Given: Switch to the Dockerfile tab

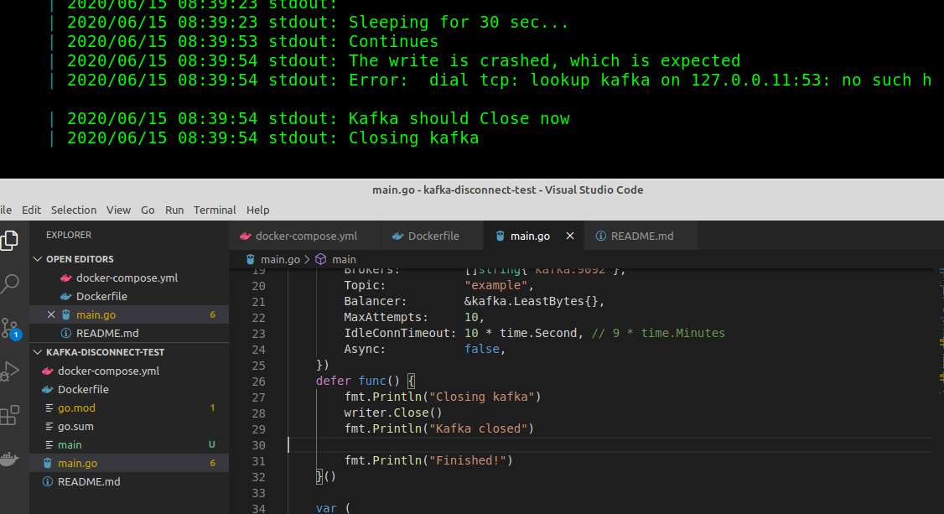Looking at the screenshot, I should tap(433, 236).
